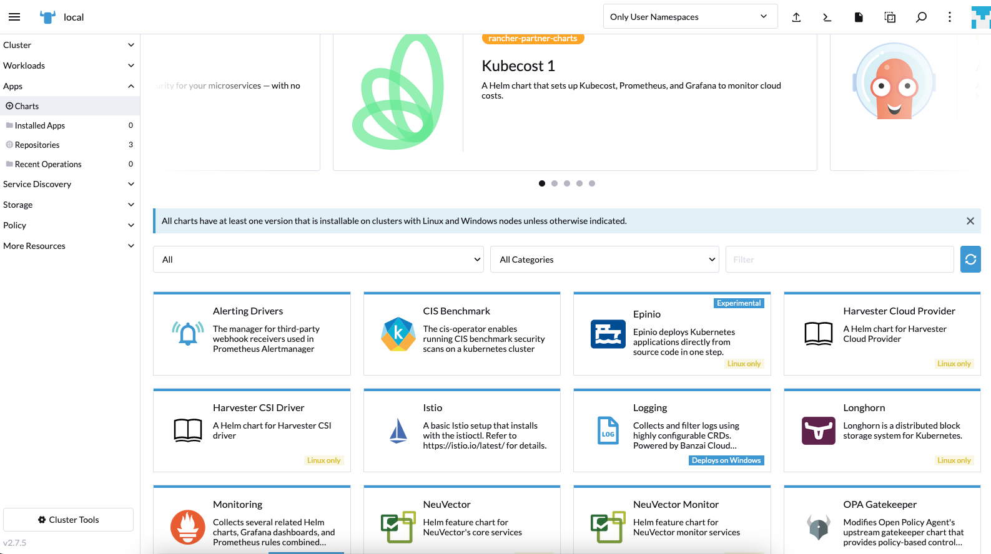Click the v2.7.5 version label
Screen dimensions: 991x554
(x=15, y=543)
